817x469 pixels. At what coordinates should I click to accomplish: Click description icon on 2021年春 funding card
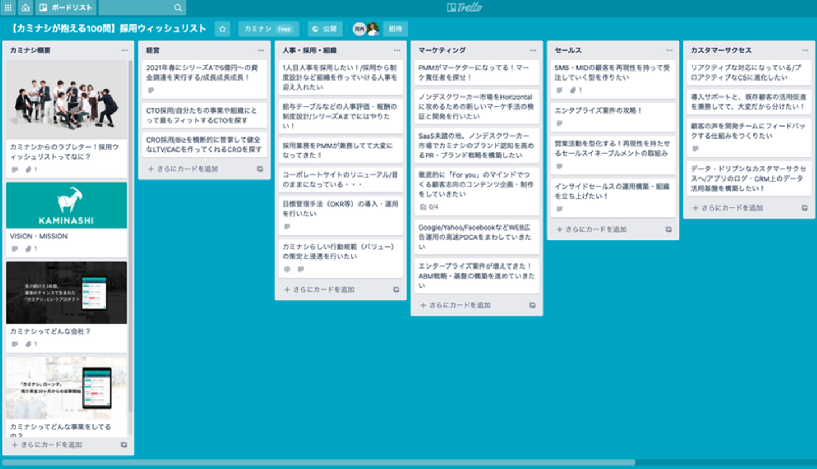click(x=151, y=90)
